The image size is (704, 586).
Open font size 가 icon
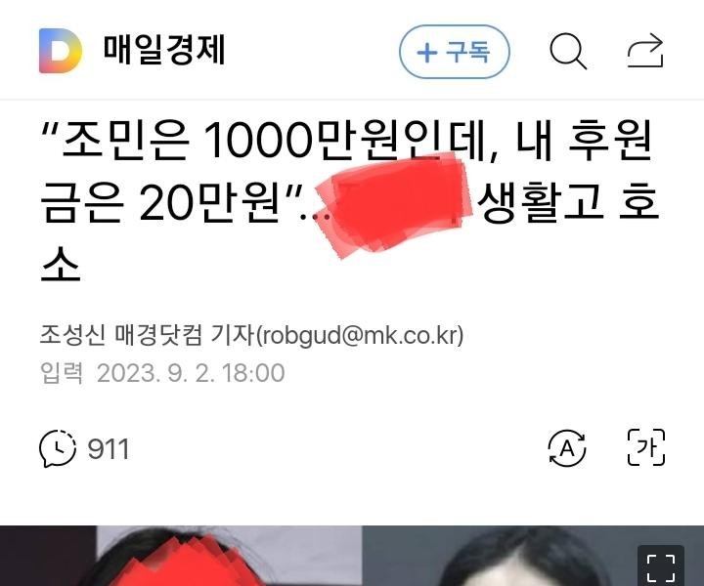point(645,447)
